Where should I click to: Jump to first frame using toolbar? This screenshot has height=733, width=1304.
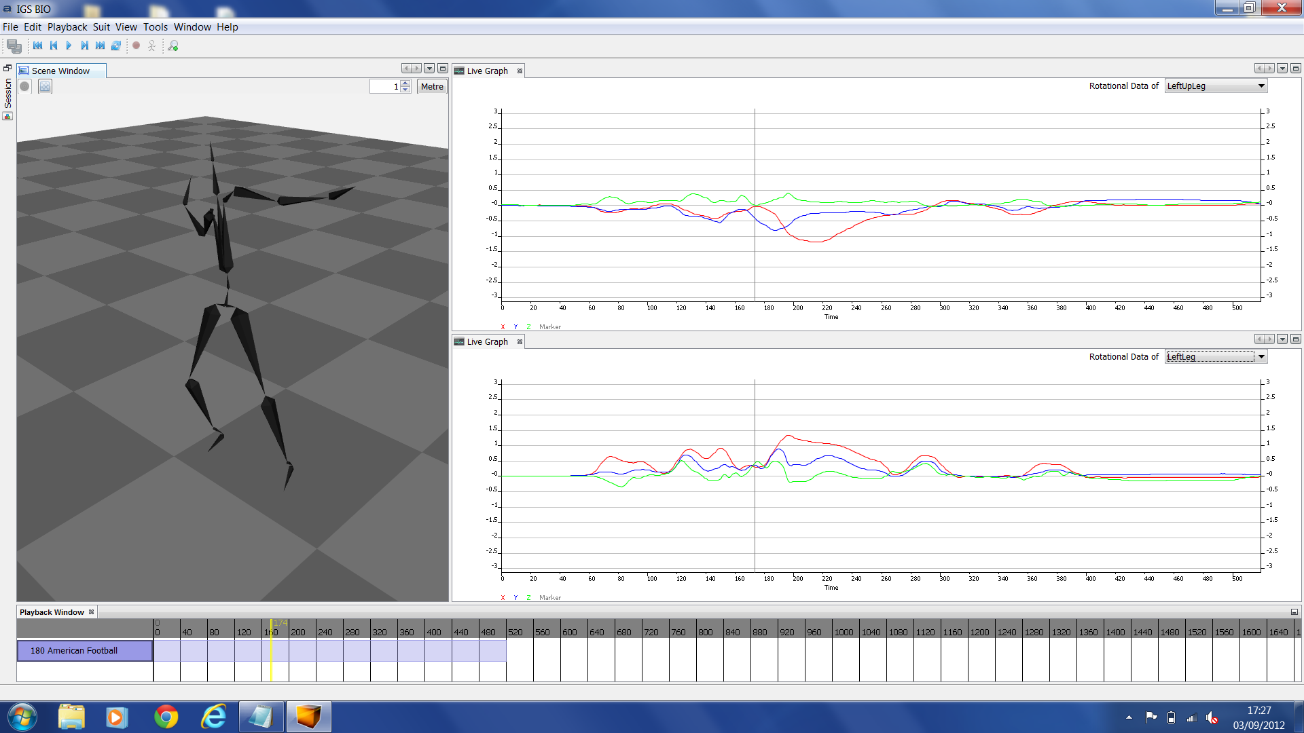click(x=38, y=45)
